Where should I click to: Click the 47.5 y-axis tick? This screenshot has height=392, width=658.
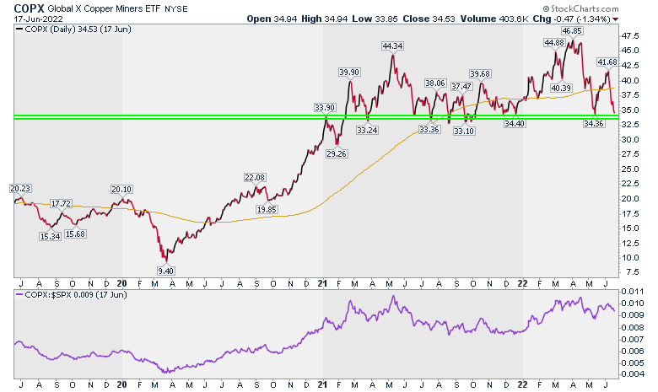[x=631, y=36]
